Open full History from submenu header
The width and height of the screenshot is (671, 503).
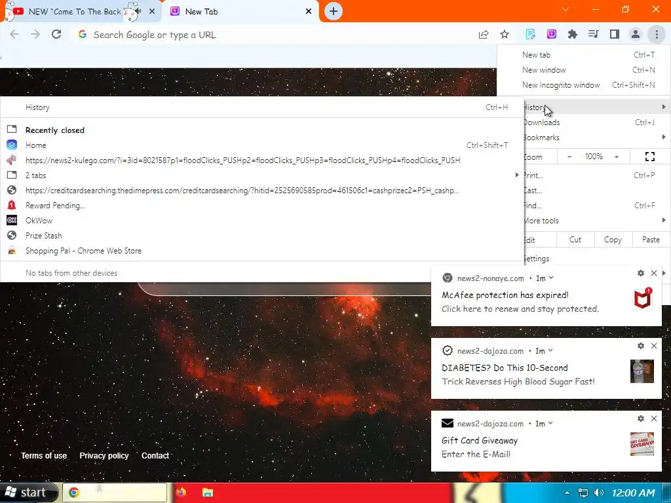(x=262, y=107)
